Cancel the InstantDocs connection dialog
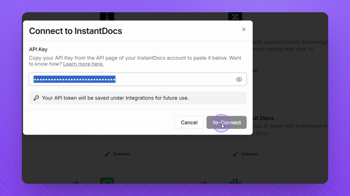350x196 pixels. tap(189, 122)
